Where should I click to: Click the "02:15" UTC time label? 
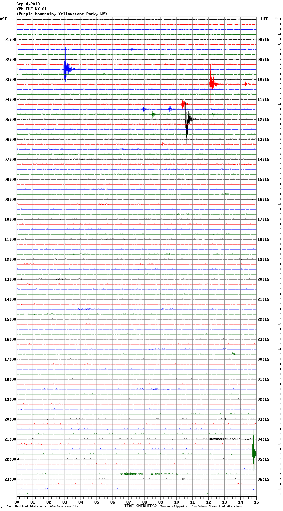click(x=263, y=399)
